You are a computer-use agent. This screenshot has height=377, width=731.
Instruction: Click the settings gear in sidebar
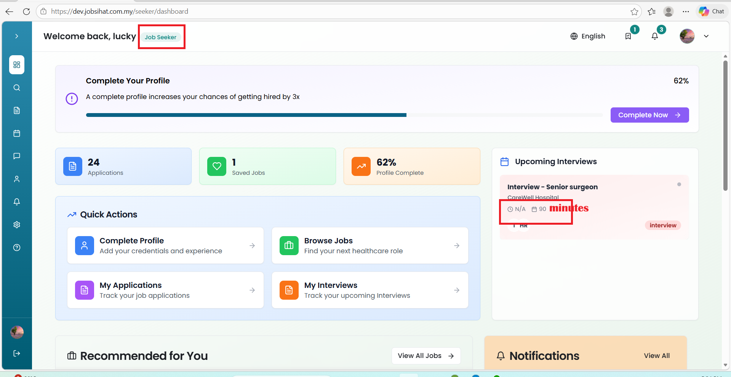[x=17, y=225]
